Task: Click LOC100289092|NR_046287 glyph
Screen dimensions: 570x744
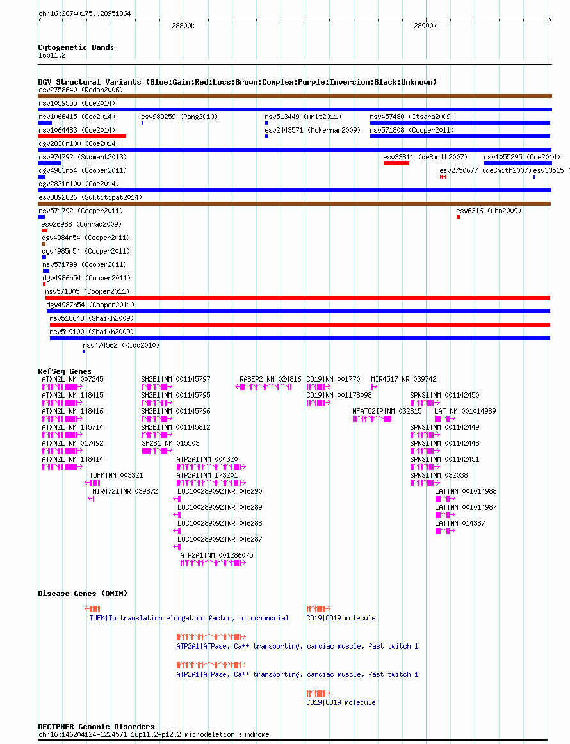Action: 177,547
